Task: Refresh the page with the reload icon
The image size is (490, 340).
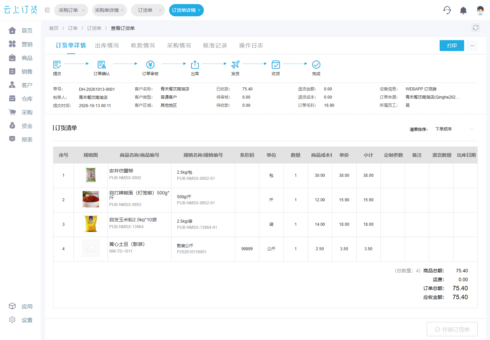Action: (476, 28)
